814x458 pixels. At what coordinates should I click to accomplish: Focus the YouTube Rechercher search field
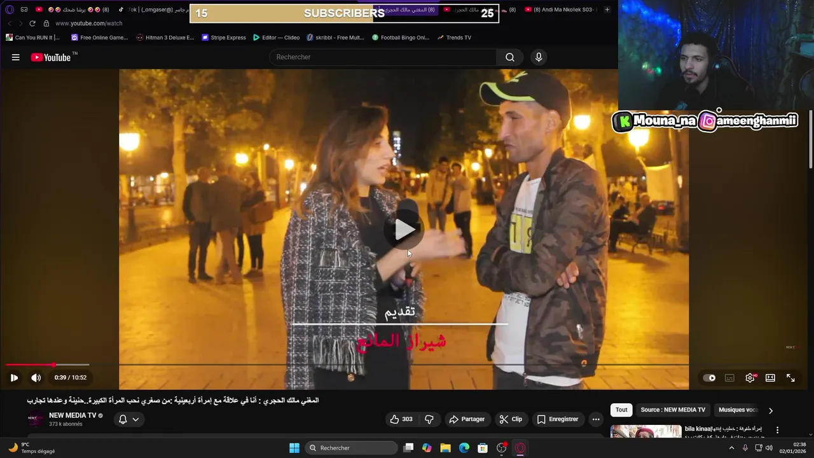point(383,57)
